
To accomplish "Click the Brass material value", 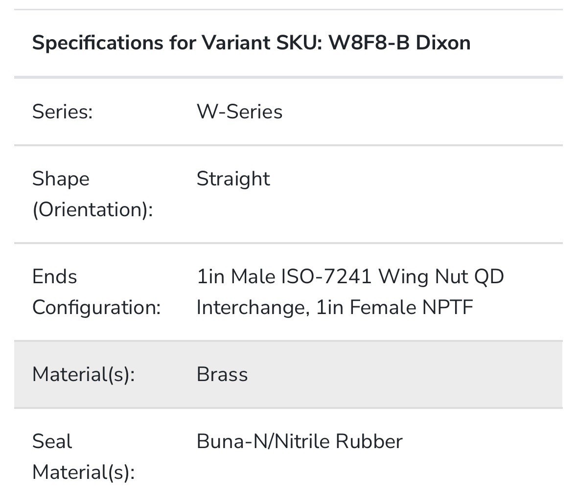I will [222, 374].
